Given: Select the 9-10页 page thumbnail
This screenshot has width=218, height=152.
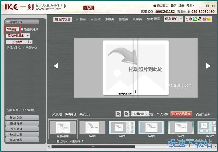Looking at the screenshot, I should point(207,129).
